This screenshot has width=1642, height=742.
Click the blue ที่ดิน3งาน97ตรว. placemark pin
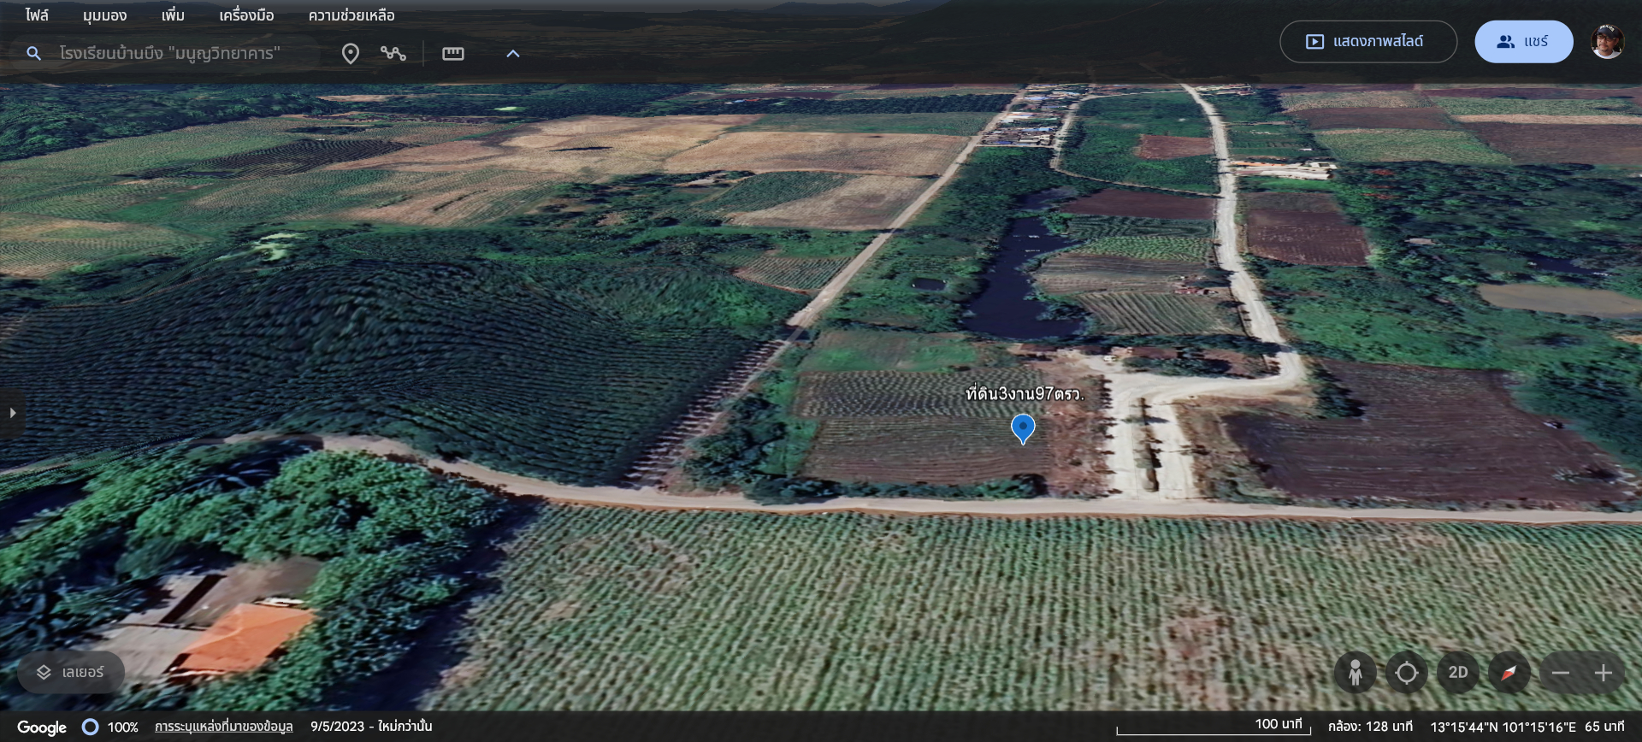(1023, 427)
